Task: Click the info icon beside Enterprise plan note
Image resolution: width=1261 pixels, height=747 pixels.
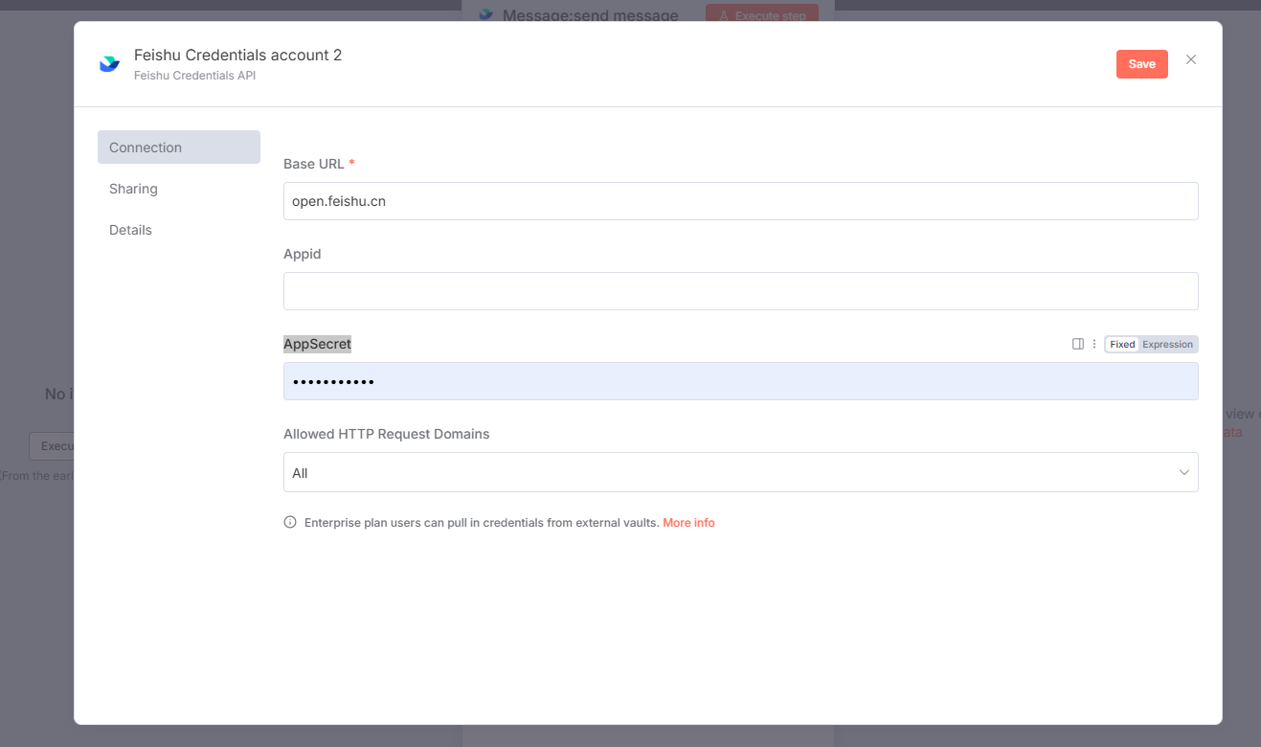Action: coord(290,523)
